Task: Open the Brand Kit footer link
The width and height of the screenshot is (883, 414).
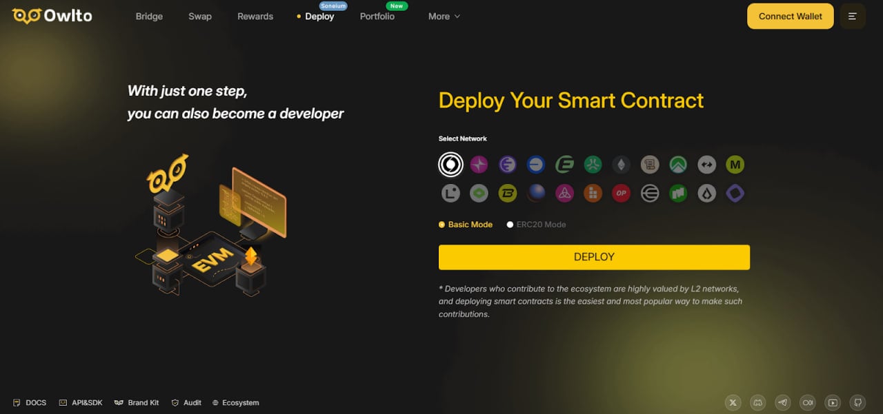Action: click(x=137, y=403)
